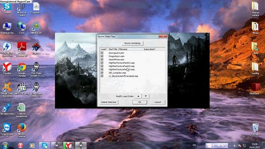Click the Subscribed? column header

coord(149,49)
